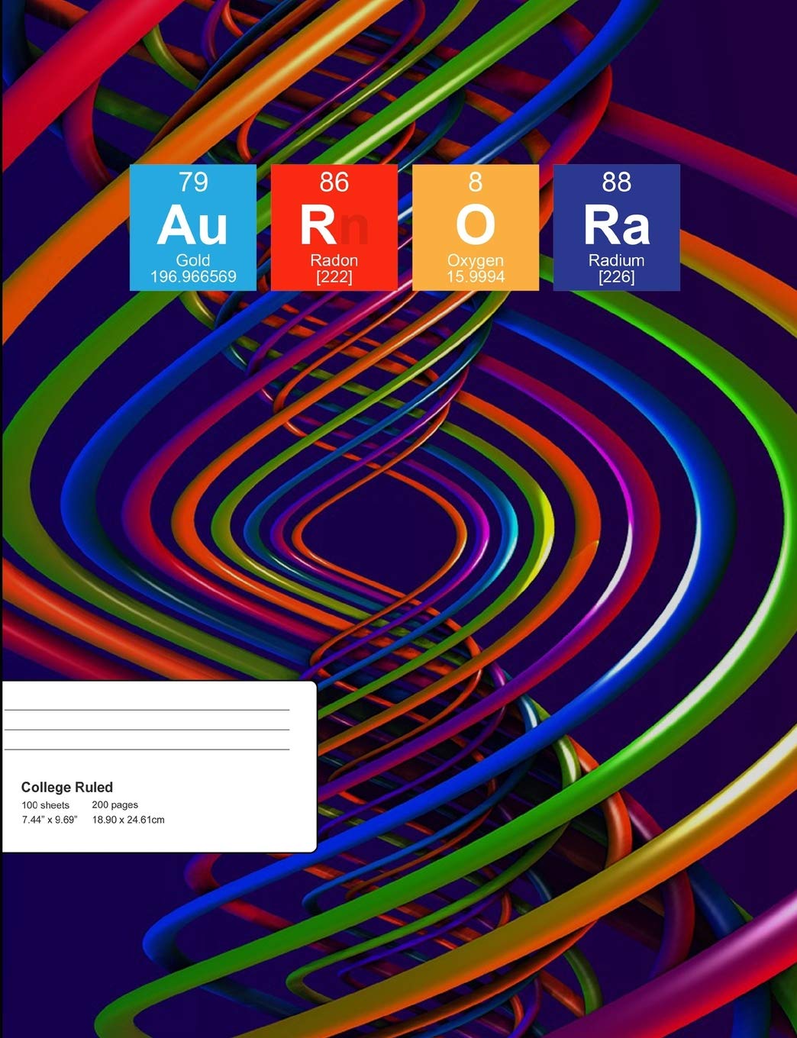Screen dimensions: 797x1038
Task: Select the atomic mass 196.966569
Action: 193,276
